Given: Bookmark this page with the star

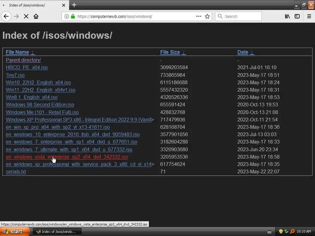Looking at the screenshot, I should (x=207, y=16).
